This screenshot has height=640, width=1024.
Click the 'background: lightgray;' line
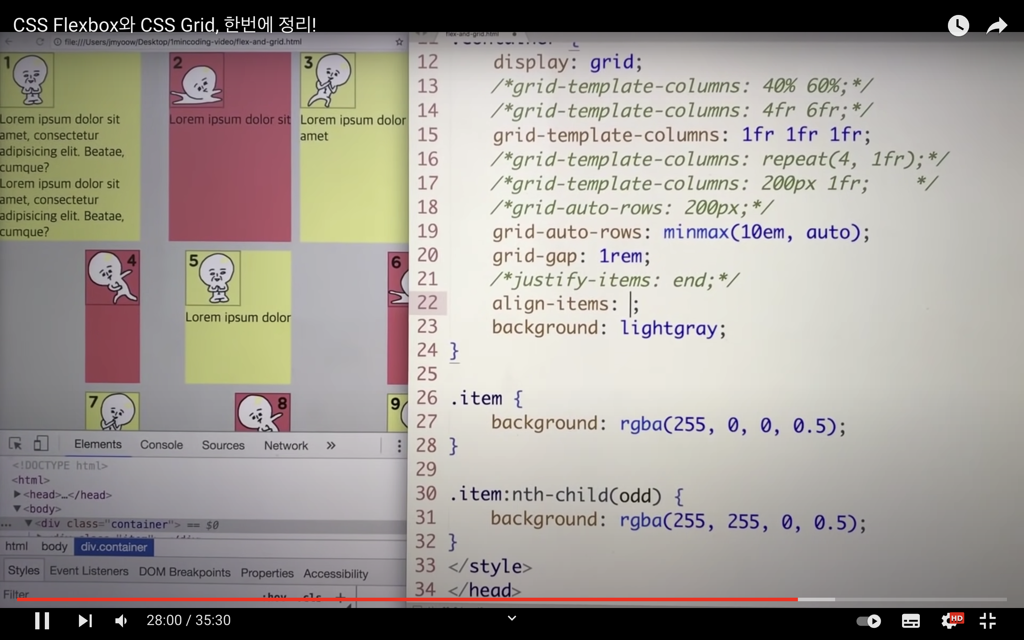click(609, 328)
